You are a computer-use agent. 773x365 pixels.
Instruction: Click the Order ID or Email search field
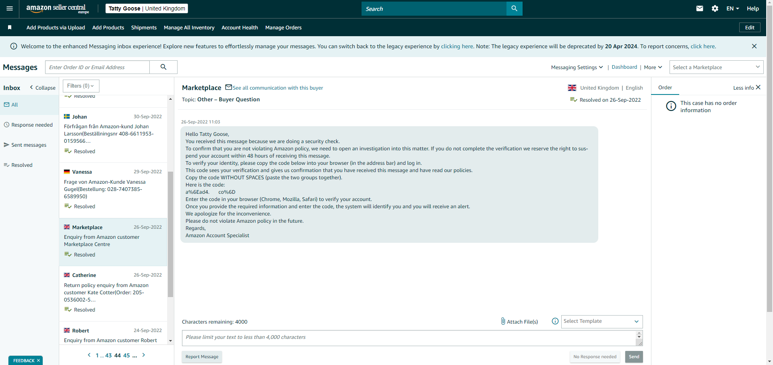pos(97,67)
